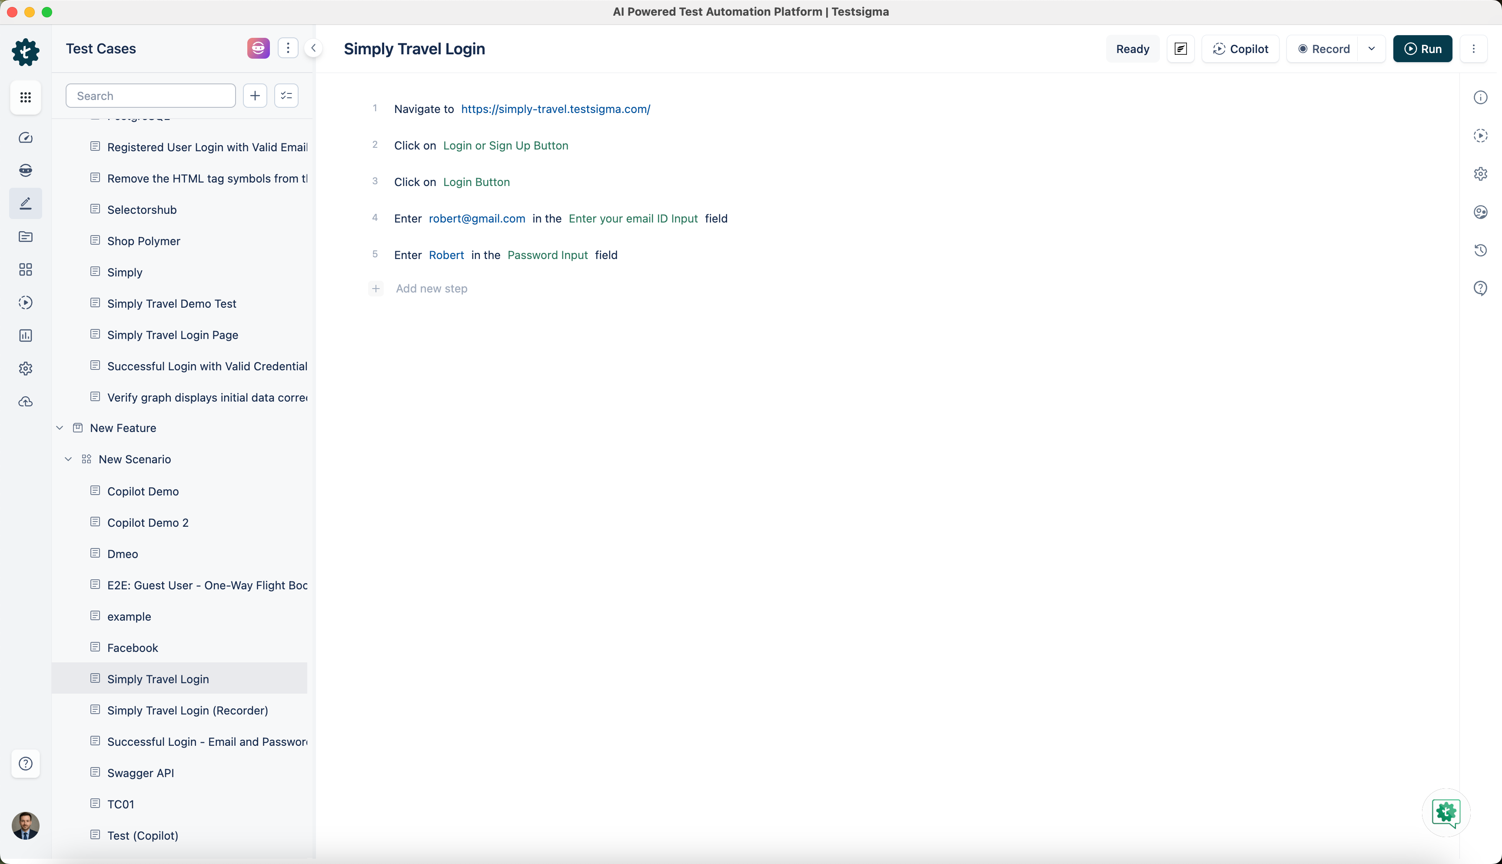Image resolution: width=1502 pixels, height=864 pixels.
Task: Open the run history play icon in right rail
Action: pyautogui.click(x=1481, y=135)
